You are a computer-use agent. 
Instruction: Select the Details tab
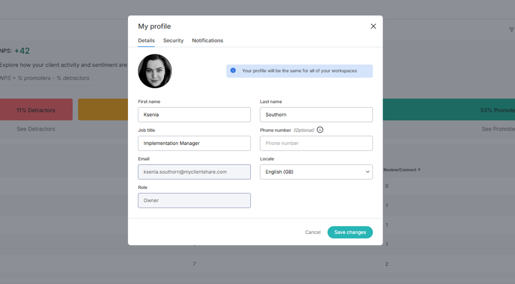[146, 41]
